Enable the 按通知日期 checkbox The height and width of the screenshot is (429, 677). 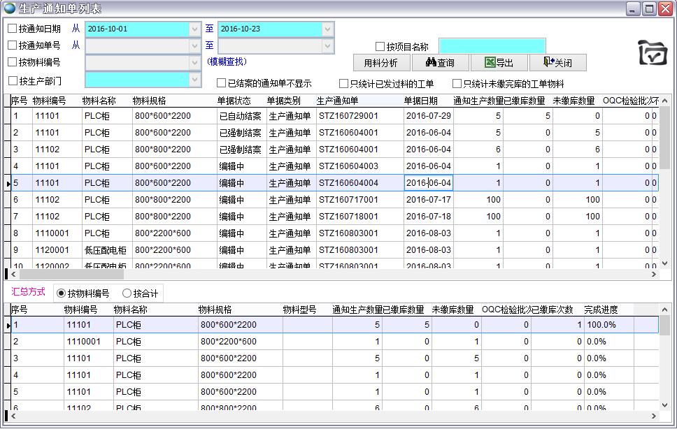(x=13, y=29)
